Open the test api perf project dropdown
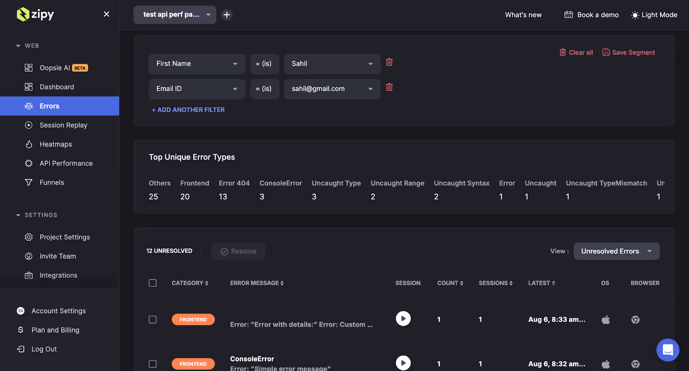 175,15
